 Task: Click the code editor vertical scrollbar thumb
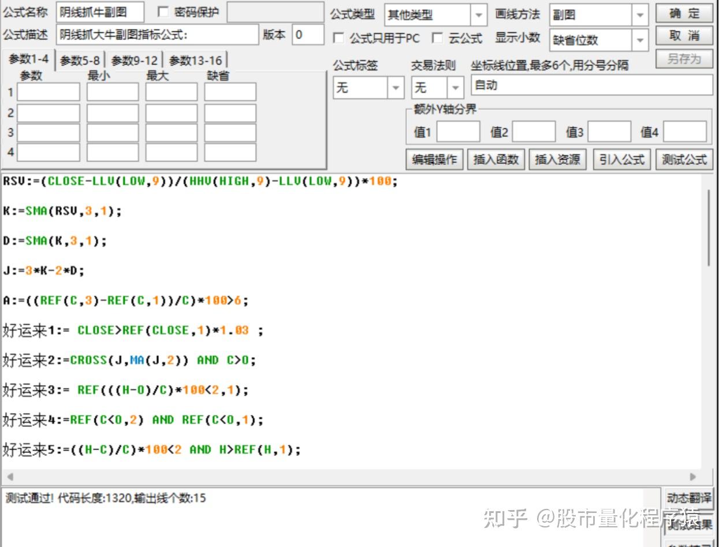(x=709, y=227)
